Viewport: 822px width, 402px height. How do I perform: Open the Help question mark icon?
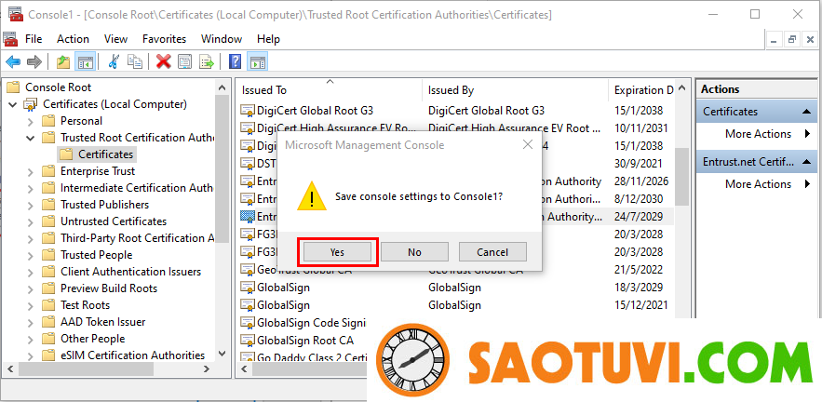(x=236, y=62)
